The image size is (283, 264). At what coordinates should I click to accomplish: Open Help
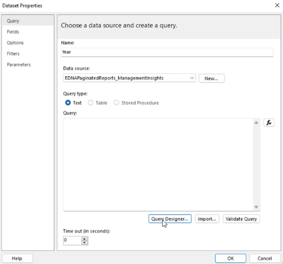tap(17, 258)
